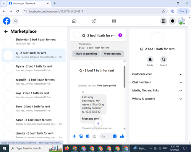Open the Groups icon in top navigation
This screenshot has width=191, height=152.
pyautogui.click(x=114, y=21)
